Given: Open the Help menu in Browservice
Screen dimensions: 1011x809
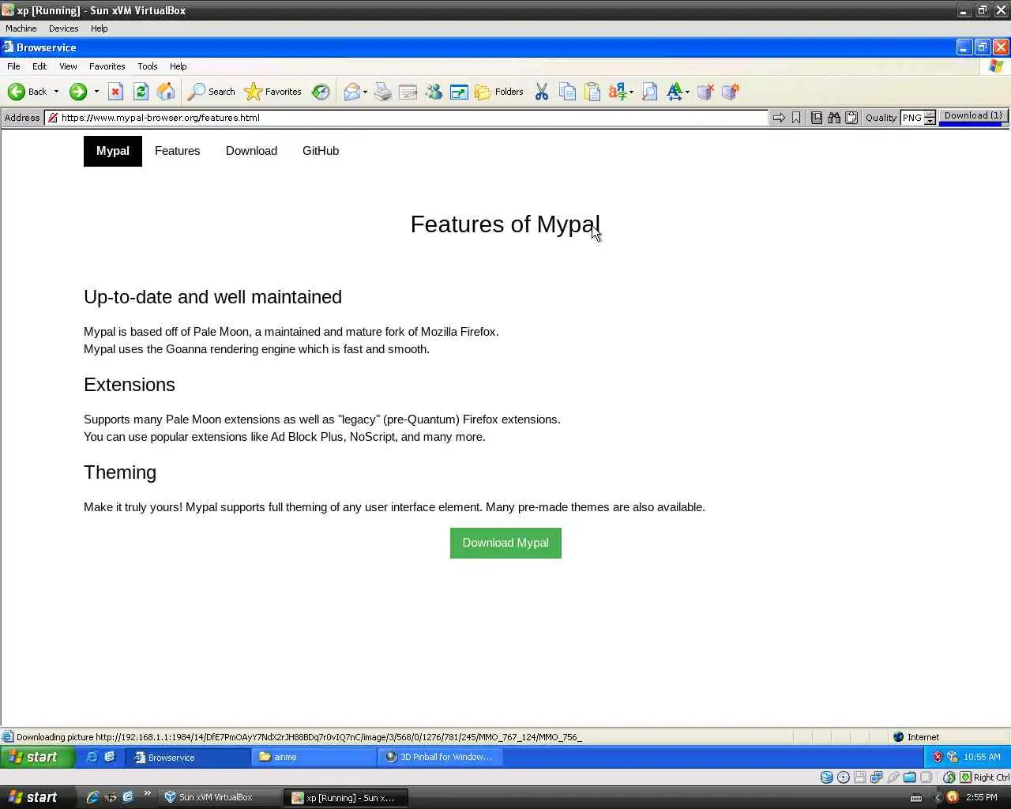Looking at the screenshot, I should (x=178, y=66).
